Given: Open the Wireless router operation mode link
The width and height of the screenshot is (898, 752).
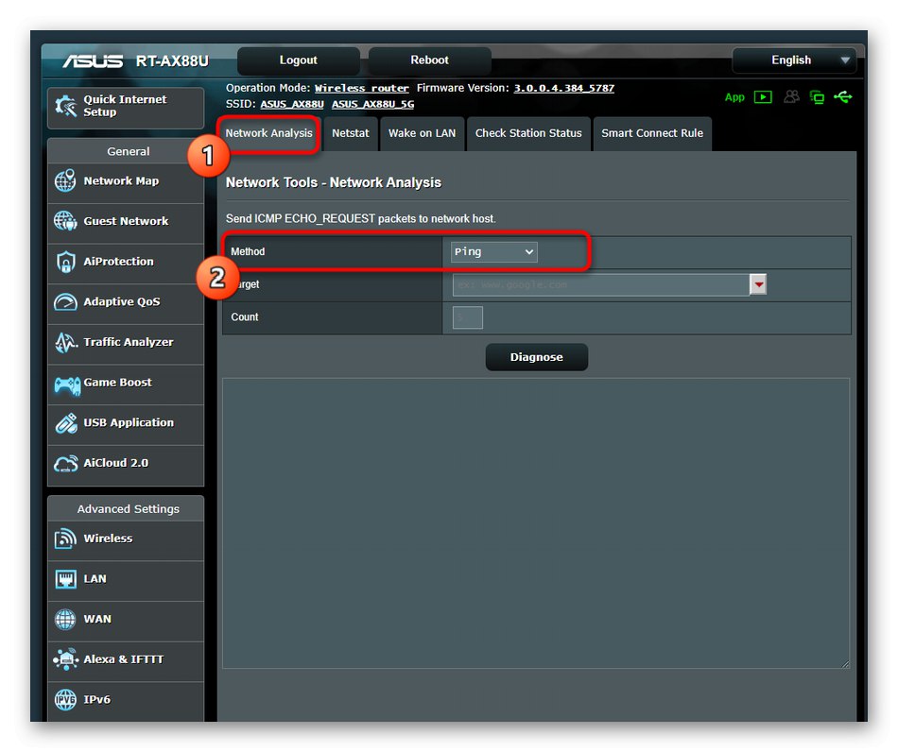Looking at the screenshot, I should coord(362,88).
